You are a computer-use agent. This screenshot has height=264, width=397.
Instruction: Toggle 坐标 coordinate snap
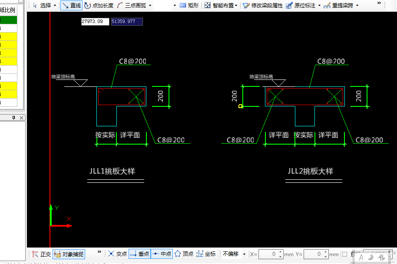[x=206, y=254]
